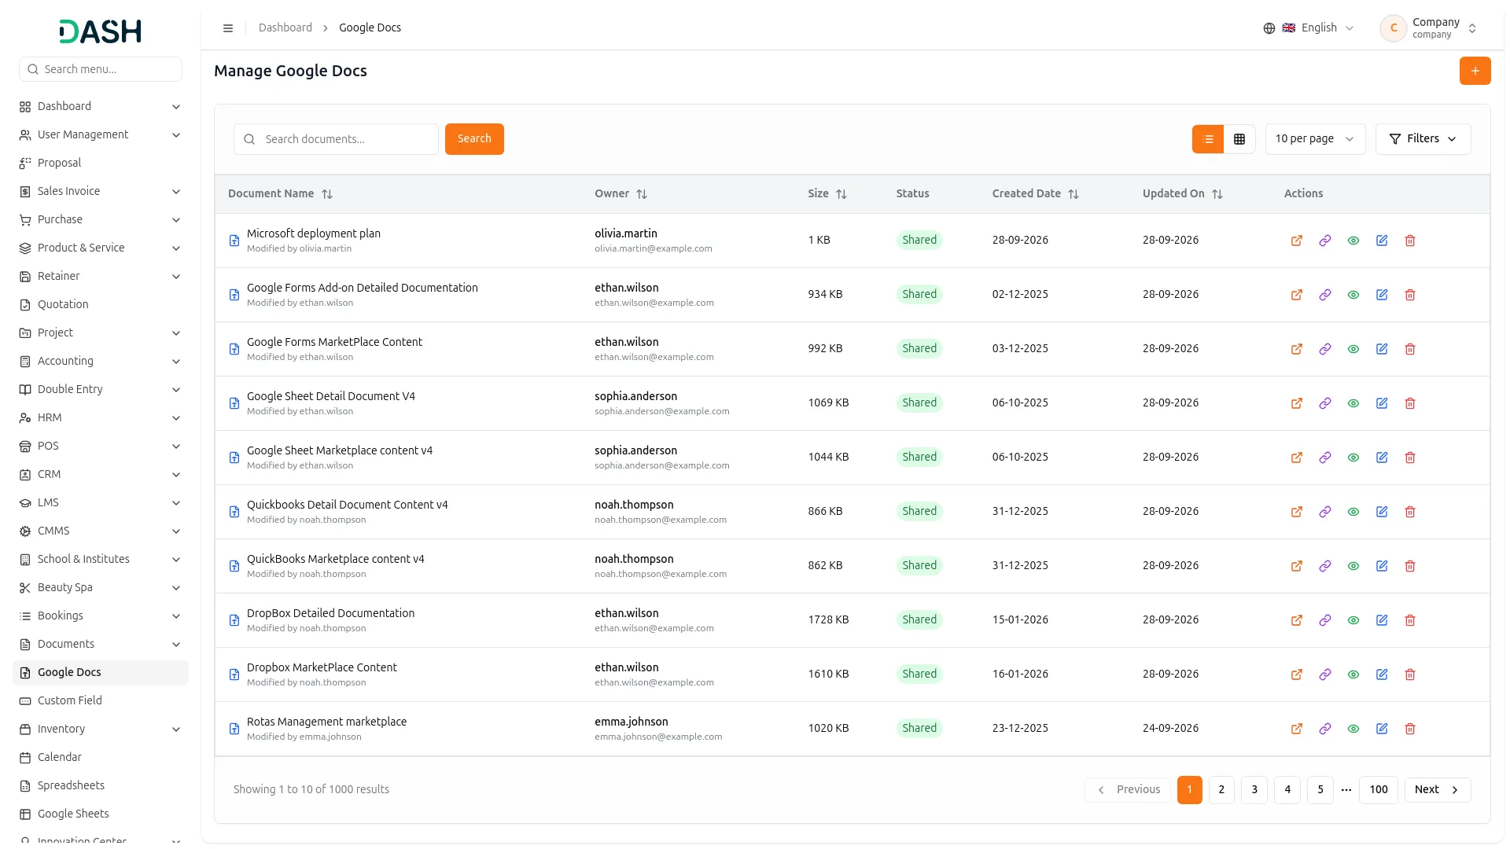Edit Google Forms Add-on Detailed Documentation
The height and width of the screenshot is (849, 1510).
(x=1381, y=295)
